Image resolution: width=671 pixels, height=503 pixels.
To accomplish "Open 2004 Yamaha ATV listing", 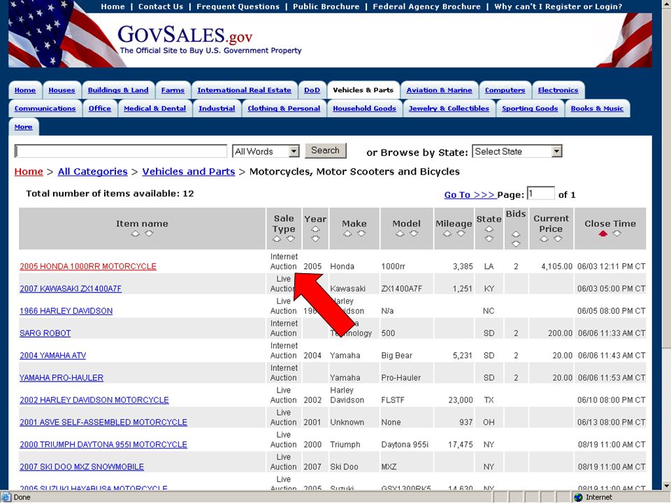I will [52, 356].
